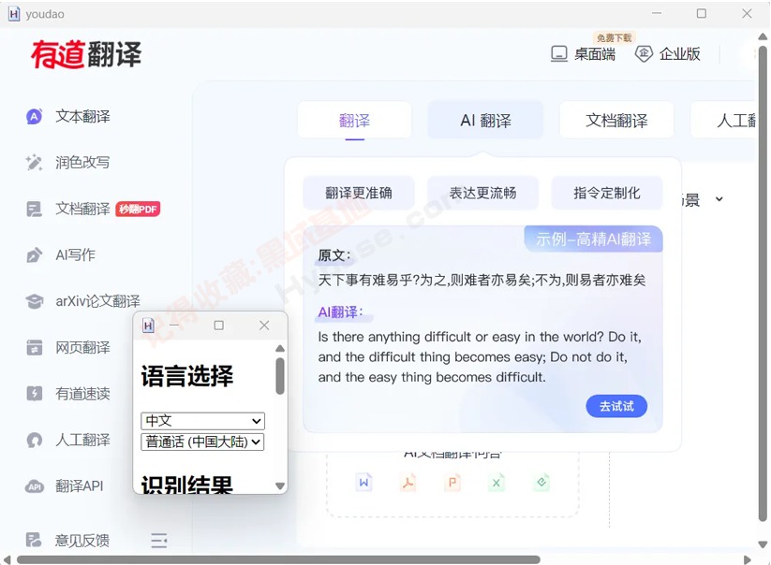Click the 桌面端 monitor icon
Image resolution: width=771 pixels, height=565 pixels.
[558, 53]
